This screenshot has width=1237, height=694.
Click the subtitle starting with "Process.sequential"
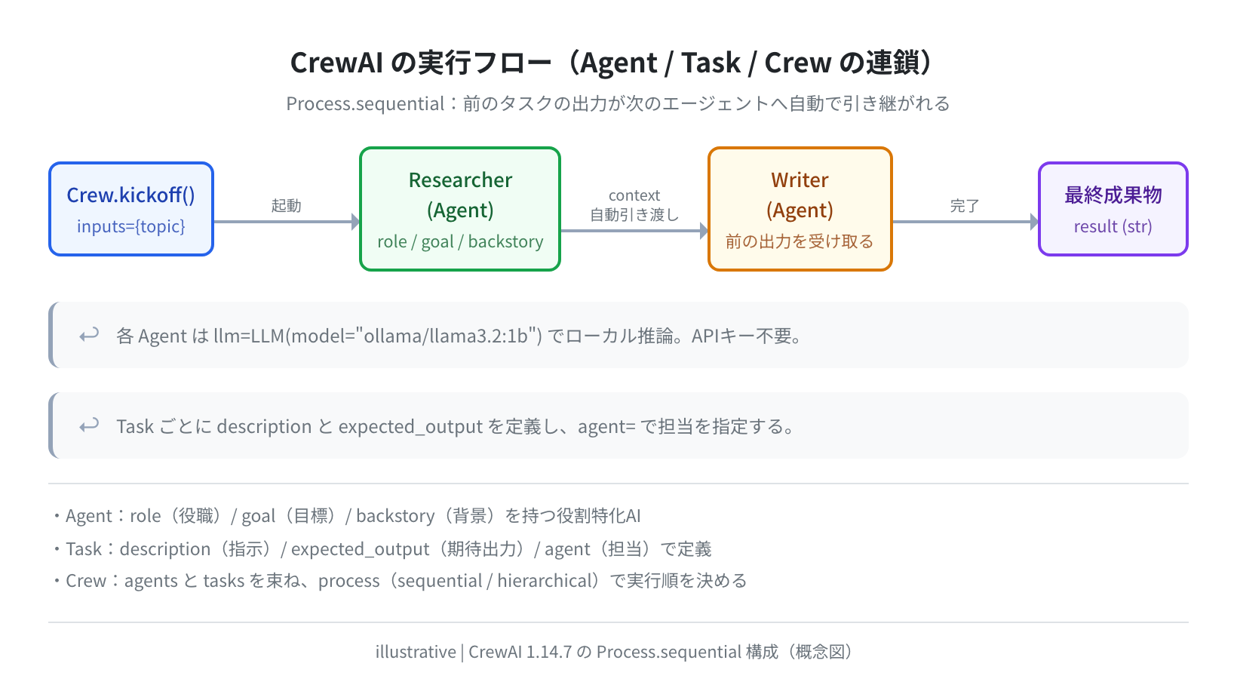618,103
